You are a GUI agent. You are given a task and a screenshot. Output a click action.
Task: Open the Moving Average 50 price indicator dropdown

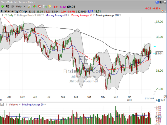click(94, 15)
